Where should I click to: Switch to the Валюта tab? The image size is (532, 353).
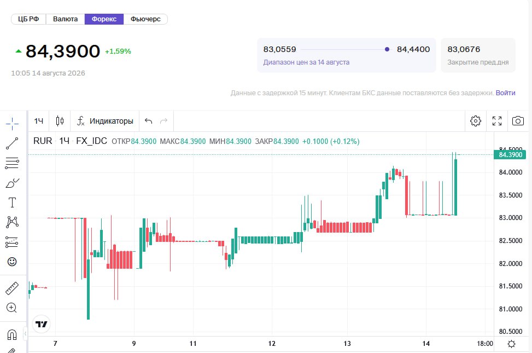tap(65, 19)
